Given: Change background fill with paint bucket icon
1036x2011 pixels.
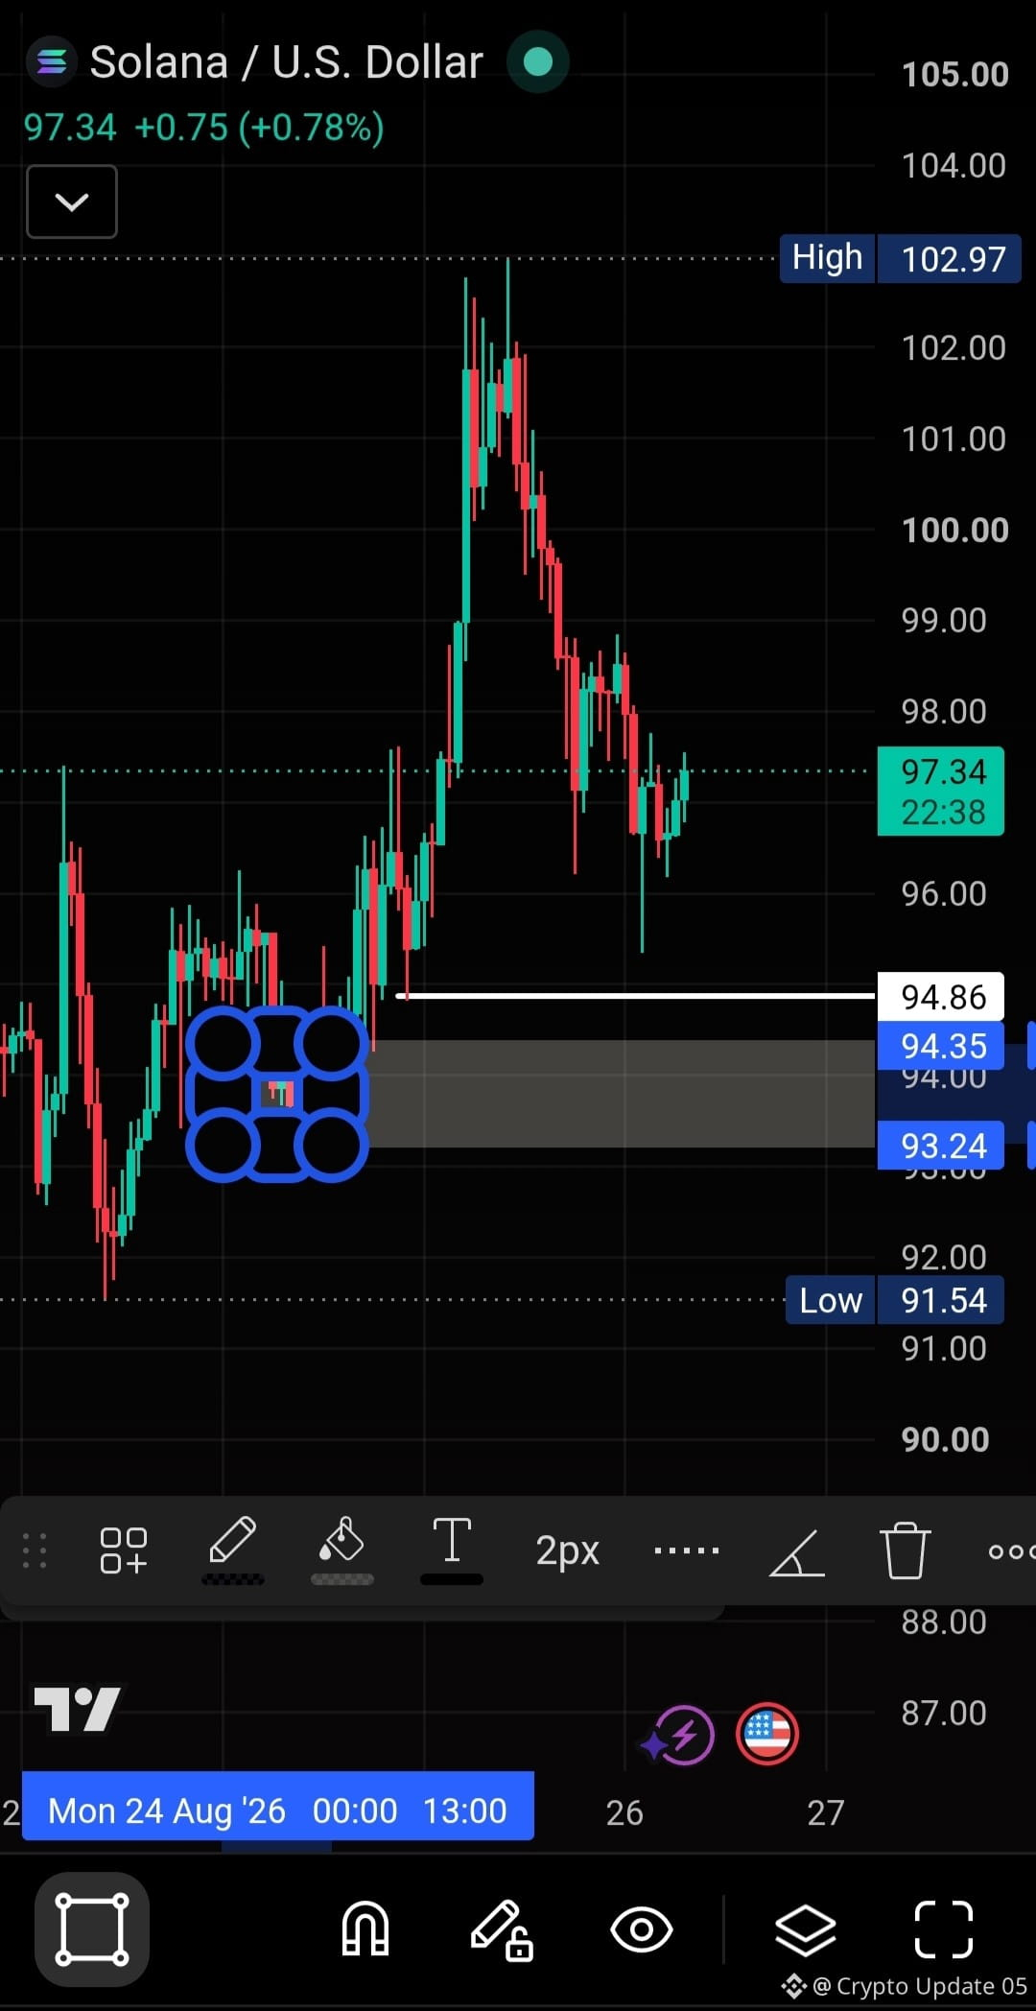Looking at the screenshot, I should click(342, 1550).
